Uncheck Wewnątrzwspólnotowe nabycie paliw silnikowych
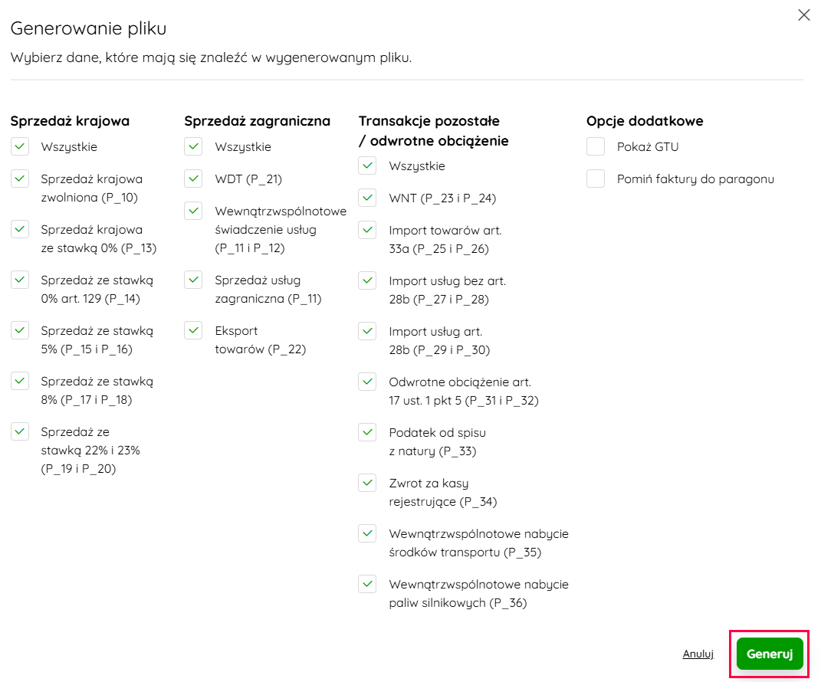821x682 pixels. pos(367,584)
